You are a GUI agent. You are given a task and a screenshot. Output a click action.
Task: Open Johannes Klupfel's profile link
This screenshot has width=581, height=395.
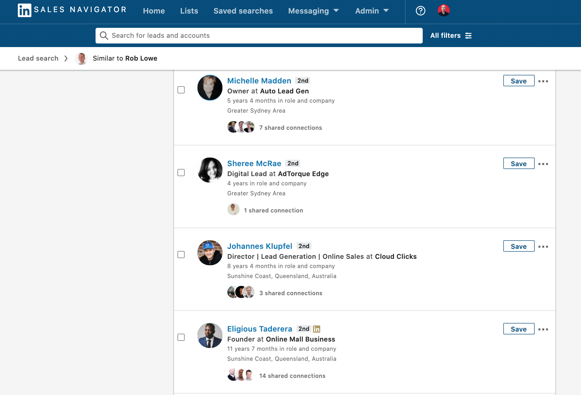260,246
